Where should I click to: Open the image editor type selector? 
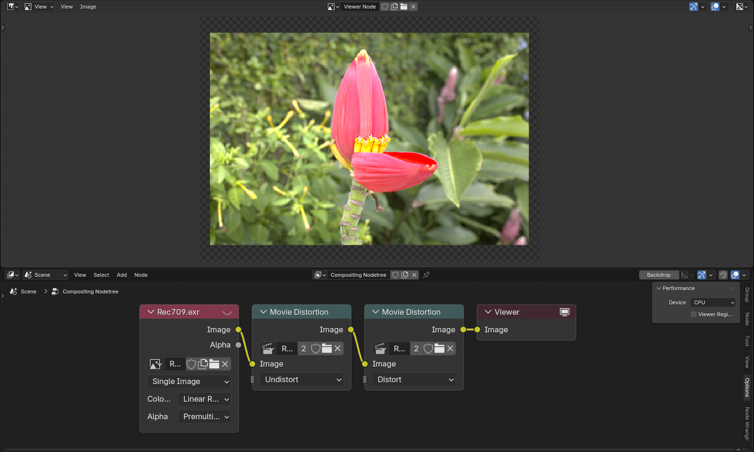pos(12,7)
